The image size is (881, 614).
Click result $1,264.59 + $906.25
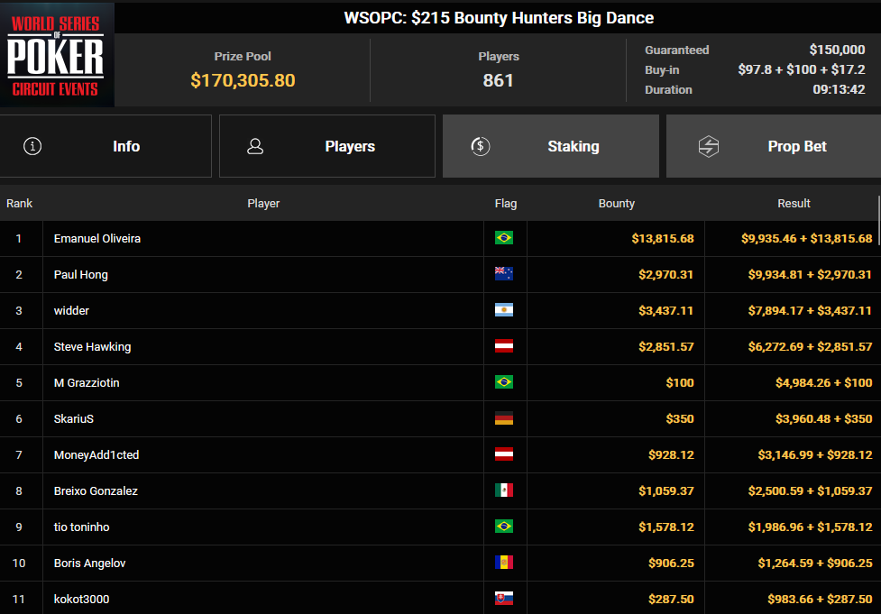click(x=815, y=563)
